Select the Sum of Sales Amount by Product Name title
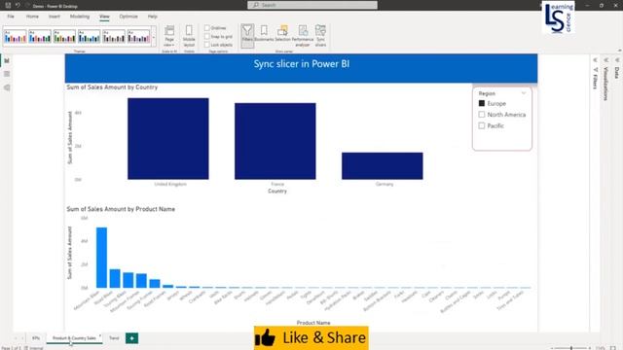This screenshot has width=623, height=350. (x=121, y=209)
